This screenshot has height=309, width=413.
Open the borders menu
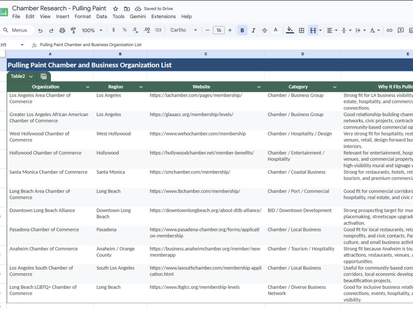(301, 30)
